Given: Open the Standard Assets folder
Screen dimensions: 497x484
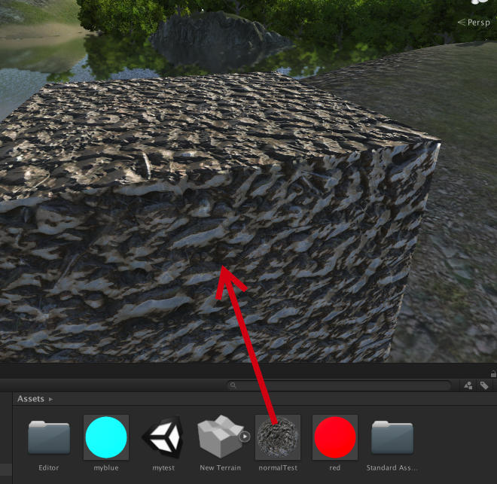Looking at the screenshot, I should point(392,437).
